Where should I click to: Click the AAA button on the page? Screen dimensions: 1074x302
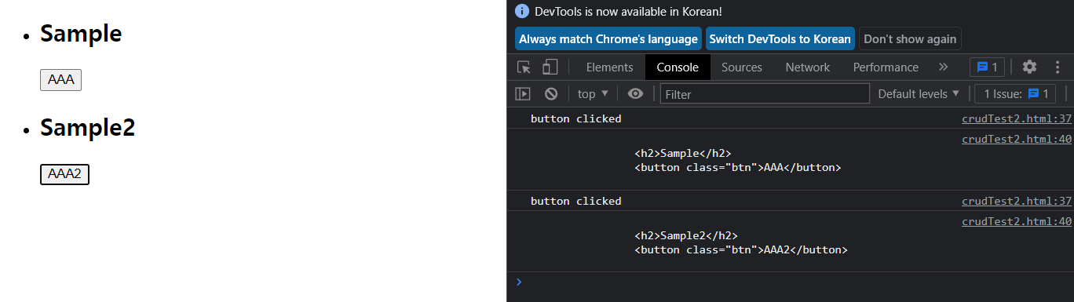60,80
